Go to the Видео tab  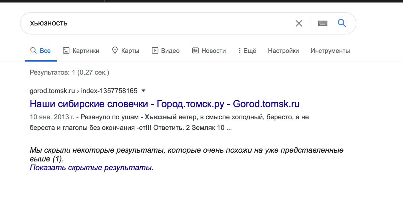(x=166, y=51)
